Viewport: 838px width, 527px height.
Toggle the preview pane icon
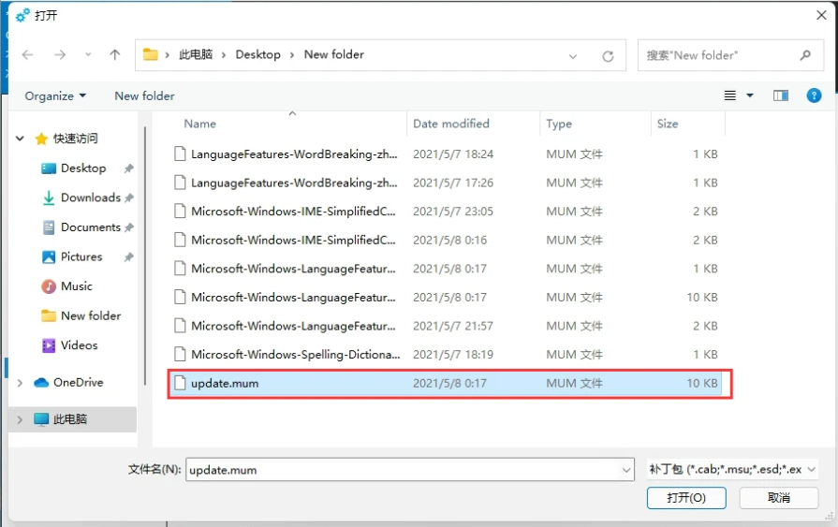781,95
